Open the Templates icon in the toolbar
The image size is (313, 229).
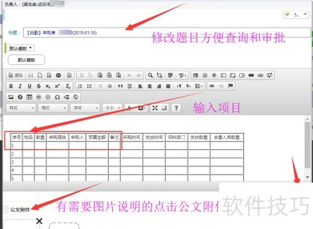click(69, 75)
